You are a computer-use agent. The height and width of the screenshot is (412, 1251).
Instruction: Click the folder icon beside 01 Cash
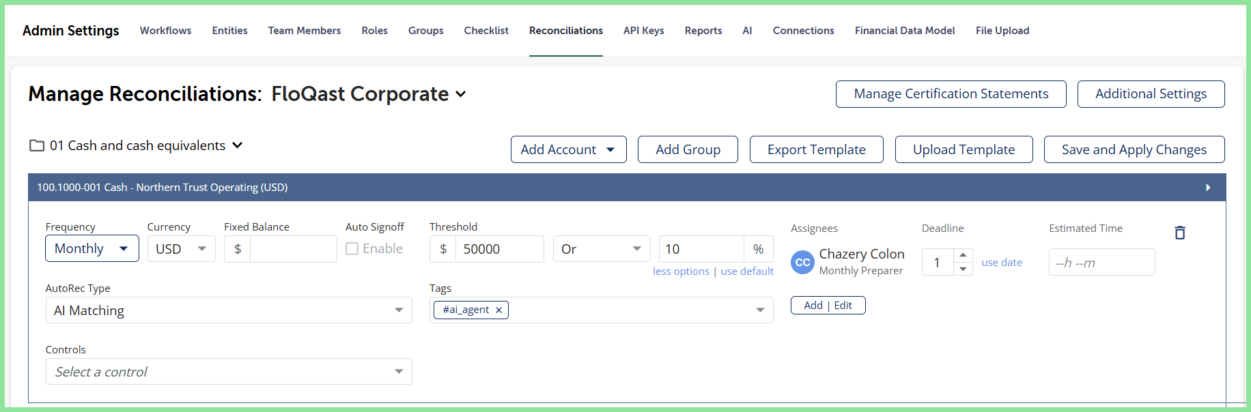[x=37, y=145]
